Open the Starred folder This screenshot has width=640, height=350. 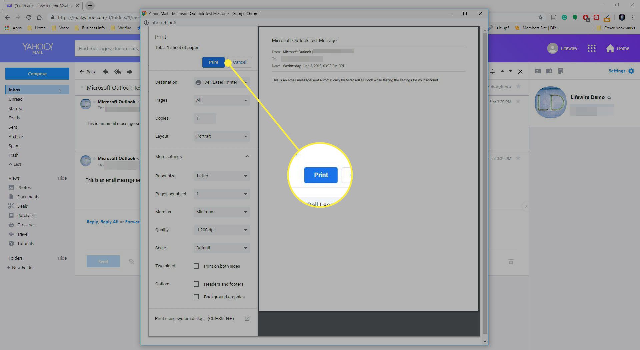(x=15, y=108)
